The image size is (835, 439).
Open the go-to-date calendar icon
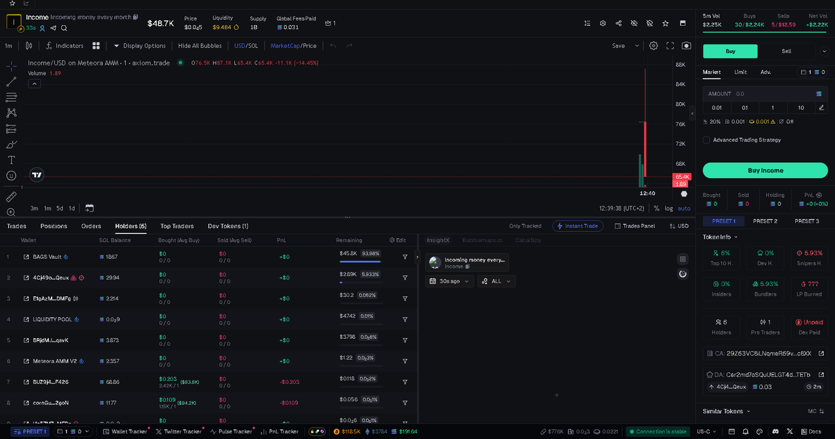89,208
